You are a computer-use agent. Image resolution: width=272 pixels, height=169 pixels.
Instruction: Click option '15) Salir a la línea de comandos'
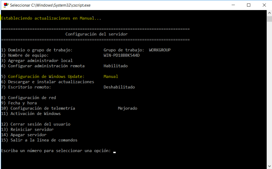tap(39, 140)
